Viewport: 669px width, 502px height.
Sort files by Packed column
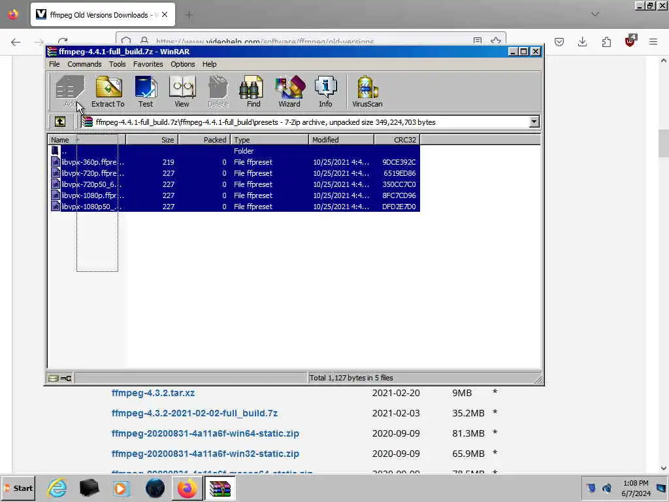[x=204, y=140]
